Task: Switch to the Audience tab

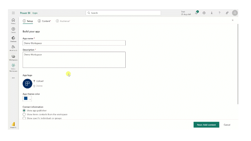Action: 63,21
